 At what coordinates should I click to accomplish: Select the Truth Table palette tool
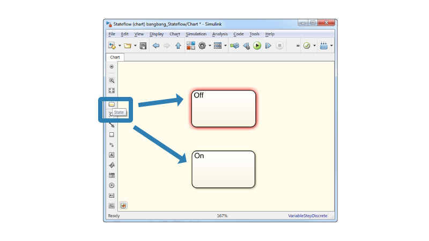click(x=112, y=175)
